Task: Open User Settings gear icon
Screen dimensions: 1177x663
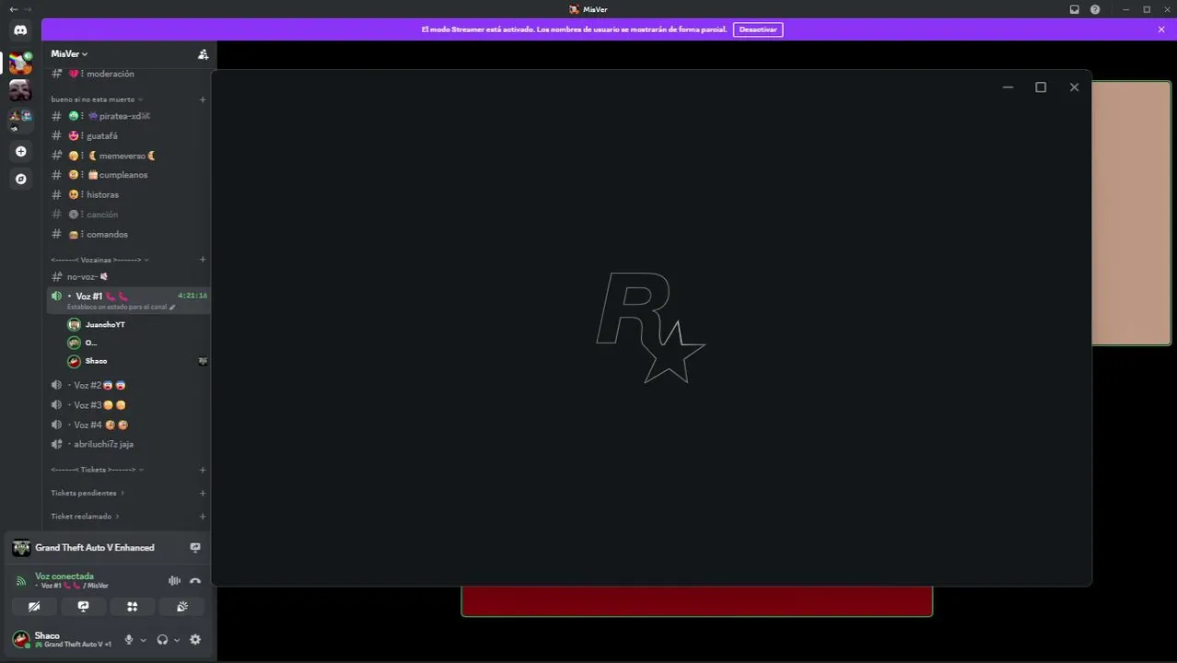Action: click(x=195, y=640)
